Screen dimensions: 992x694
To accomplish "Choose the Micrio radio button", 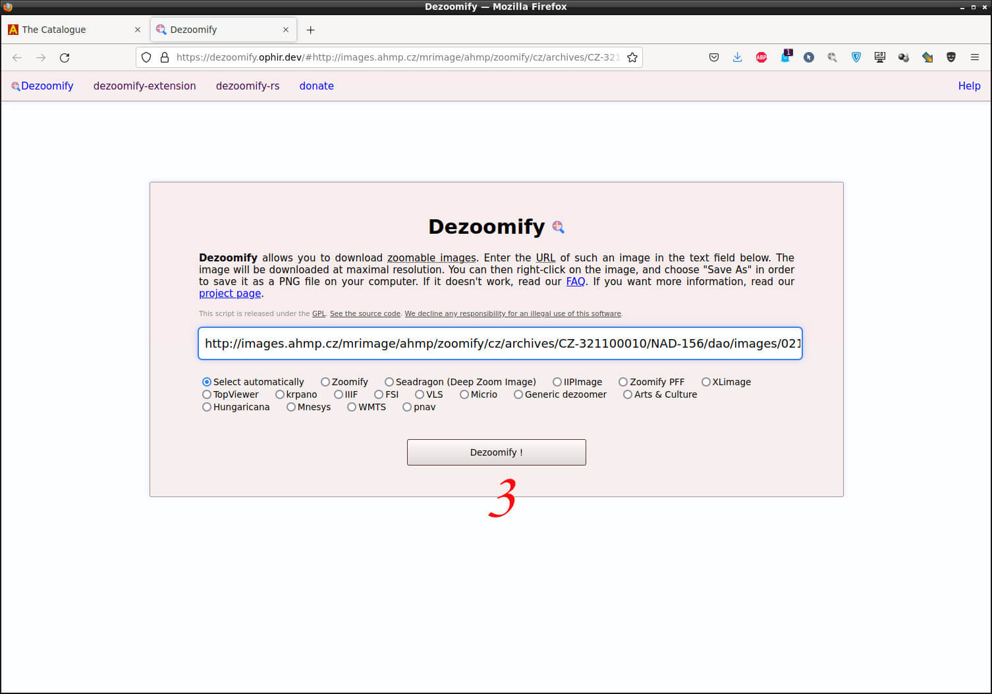I will (464, 394).
